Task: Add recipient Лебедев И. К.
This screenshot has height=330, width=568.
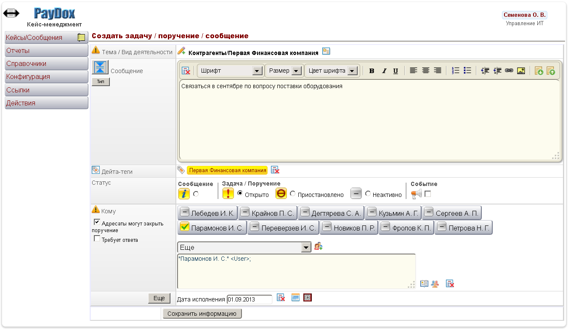Action: pyautogui.click(x=208, y=213)
